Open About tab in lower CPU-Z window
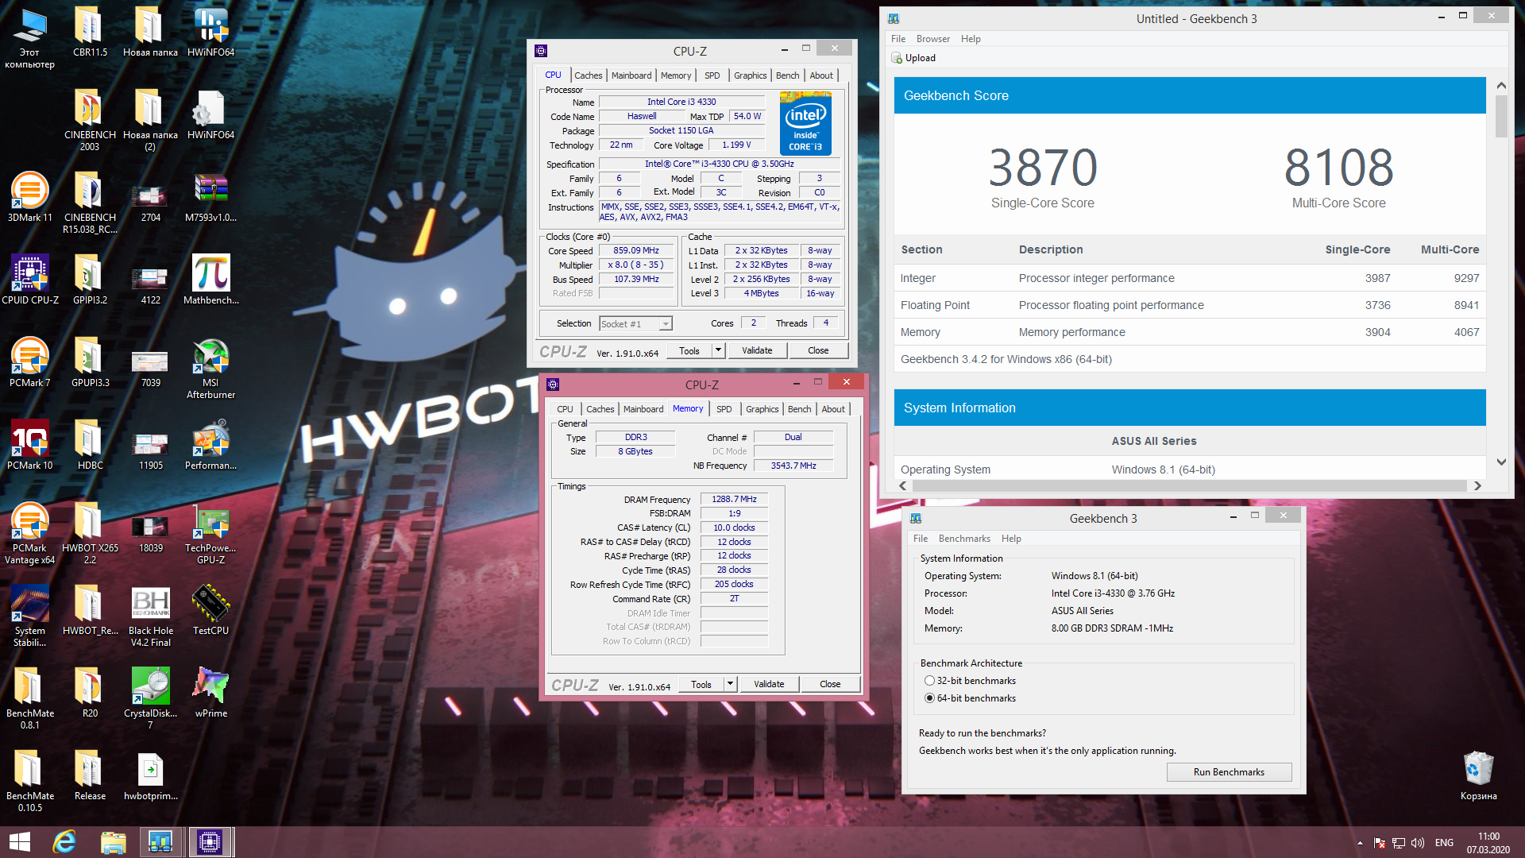This screenshot has width=1525, height=858. click(x=833, y=409)
